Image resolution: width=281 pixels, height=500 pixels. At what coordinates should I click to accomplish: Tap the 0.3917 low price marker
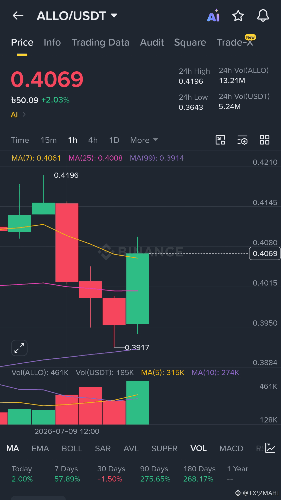click(x=137, y=347)
